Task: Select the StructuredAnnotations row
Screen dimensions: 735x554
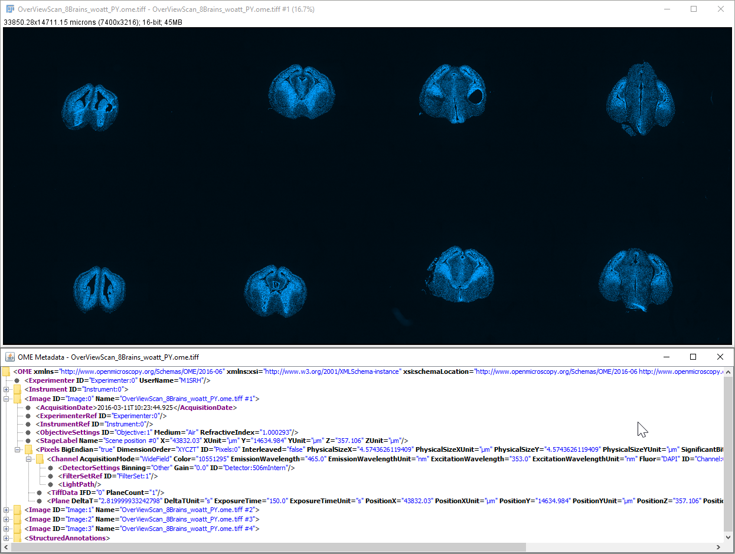Action: tap(67, 538)
